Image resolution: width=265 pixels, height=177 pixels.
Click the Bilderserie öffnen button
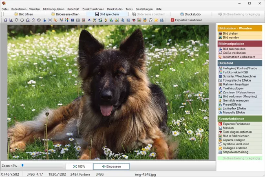(65, 14)
